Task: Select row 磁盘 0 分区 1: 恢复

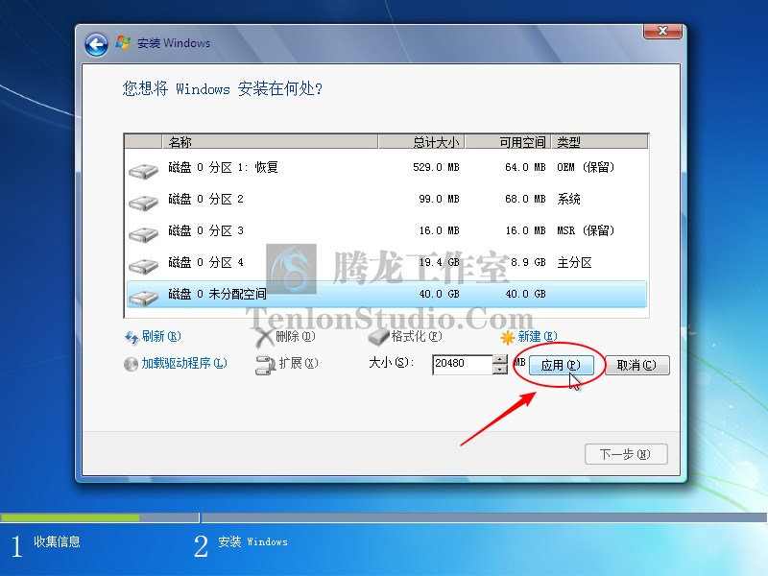Action: 387,167
